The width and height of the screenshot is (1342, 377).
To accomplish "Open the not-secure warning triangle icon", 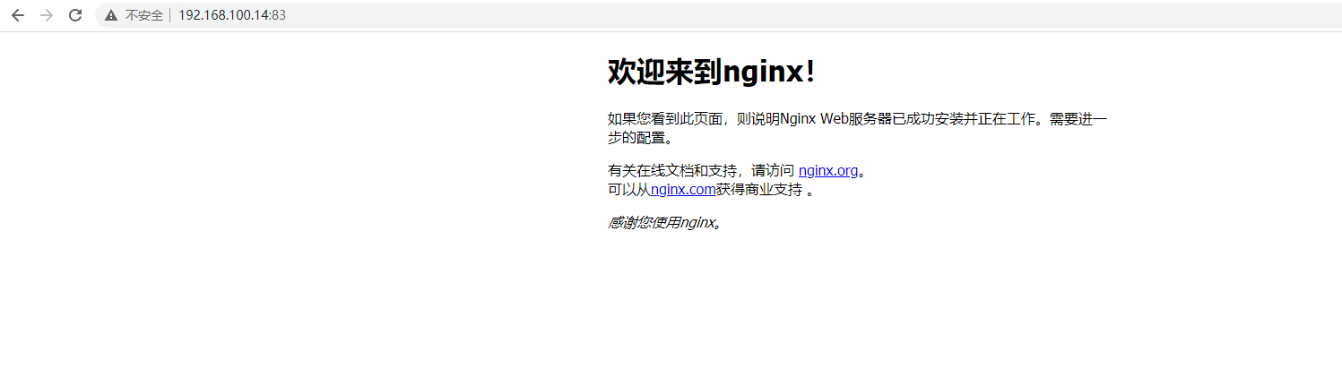I will pos(111,15).
